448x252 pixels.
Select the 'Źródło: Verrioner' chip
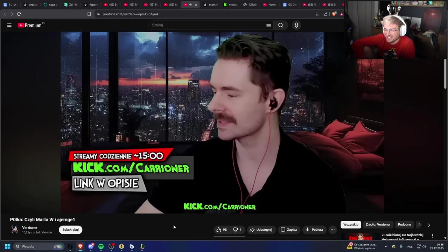pyautogui.click(x=378, y=224)
